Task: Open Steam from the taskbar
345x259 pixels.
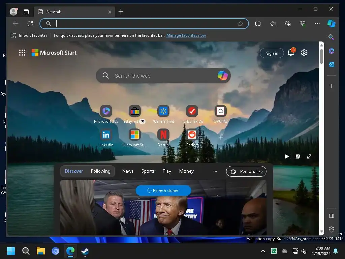Action: (x=85, y=251)
